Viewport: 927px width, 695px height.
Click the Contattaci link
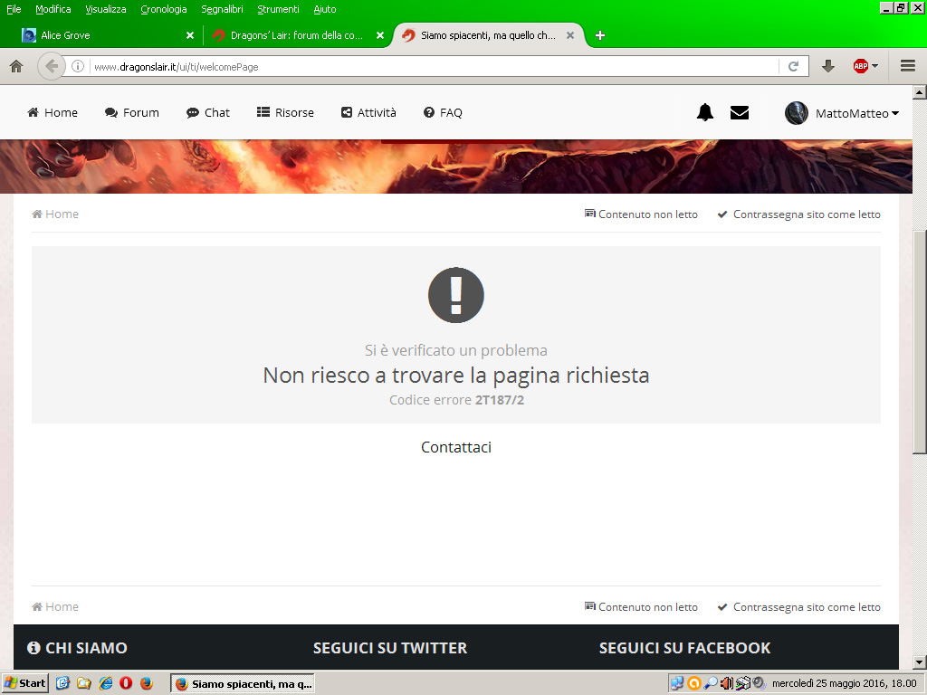point(456,447)
